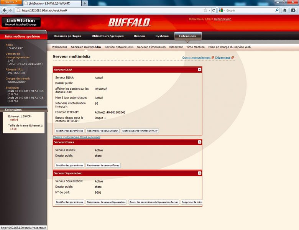Viewport: 299px width, 230px height.
Task: Click Modifier les paramètres in iTunes panel
Action: (x=69, y=165)
